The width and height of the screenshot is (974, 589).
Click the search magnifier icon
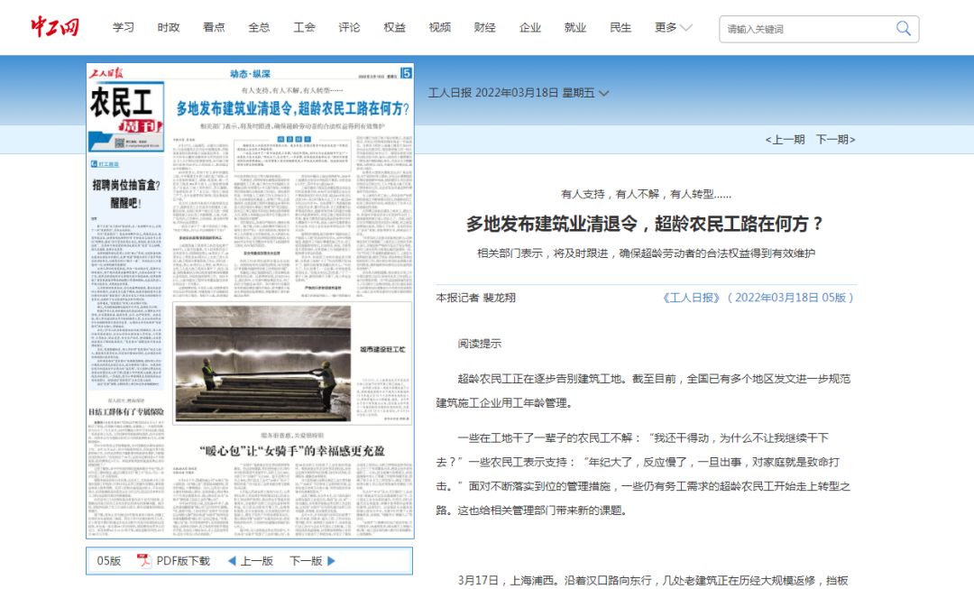click(902, 28)
